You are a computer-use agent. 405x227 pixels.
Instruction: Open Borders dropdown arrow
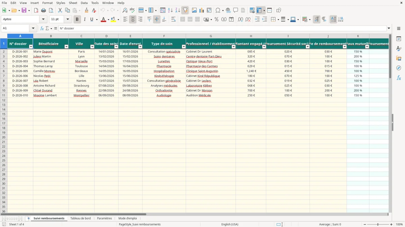[278, 20]
